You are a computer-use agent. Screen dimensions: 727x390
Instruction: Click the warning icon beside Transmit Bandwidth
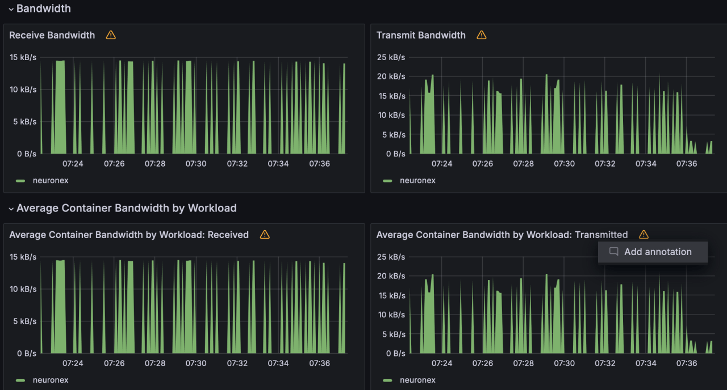click(x=482, y=35)
